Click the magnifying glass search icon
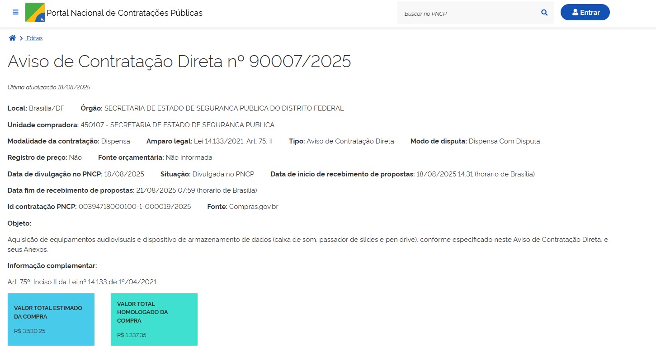 tap(544, 13)
